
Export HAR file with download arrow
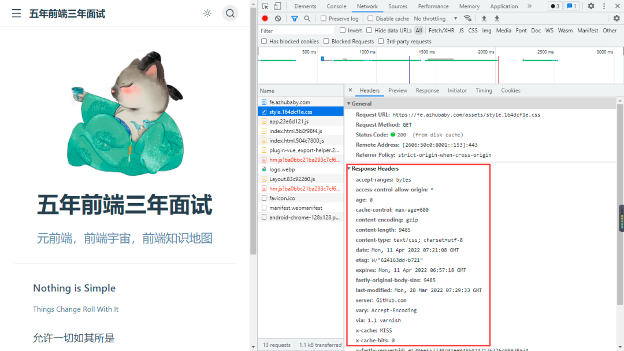coord(497,19)
